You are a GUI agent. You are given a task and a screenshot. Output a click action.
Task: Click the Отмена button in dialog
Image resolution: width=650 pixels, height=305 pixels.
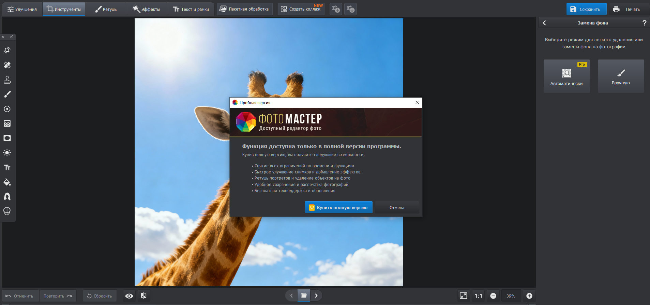[x=397, y=207]
